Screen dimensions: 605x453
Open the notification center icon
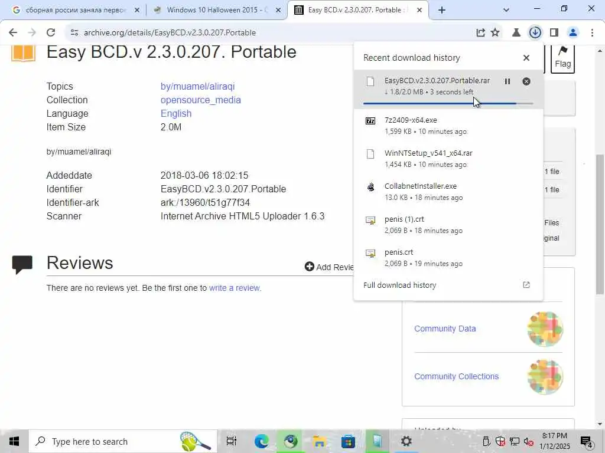587,441
